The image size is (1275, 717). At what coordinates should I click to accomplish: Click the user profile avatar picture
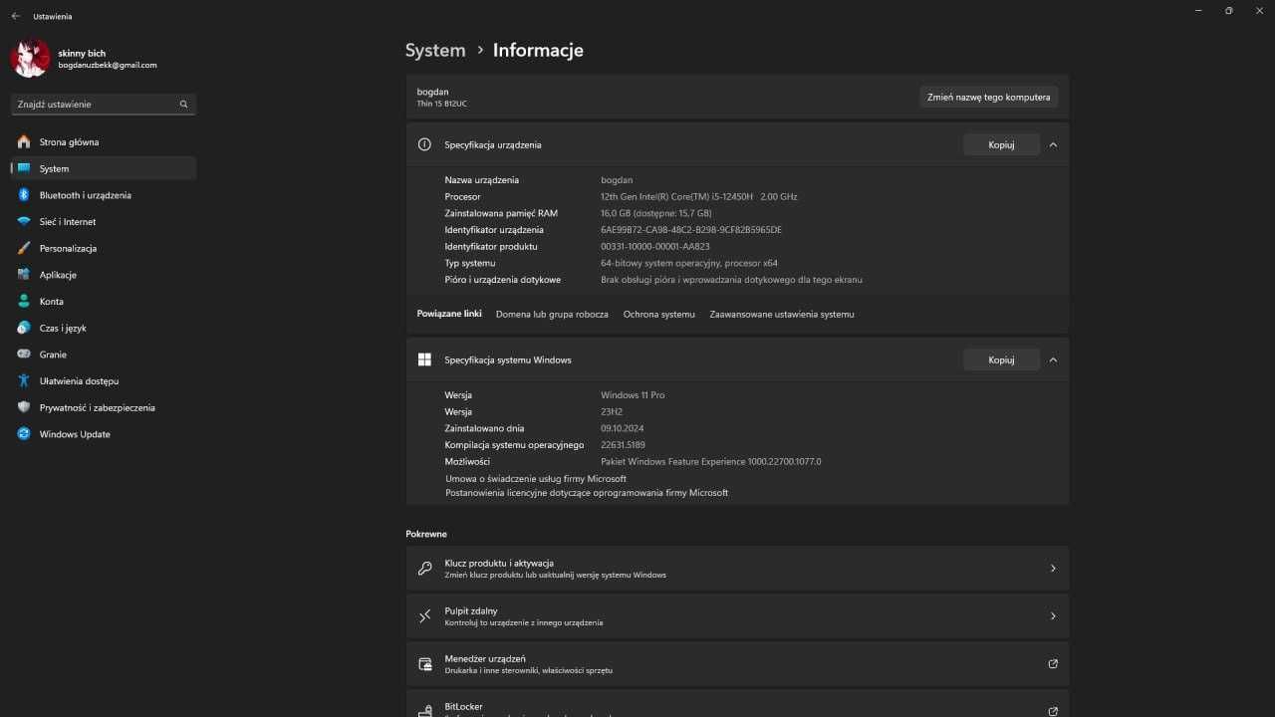click(x=30, y=59)
